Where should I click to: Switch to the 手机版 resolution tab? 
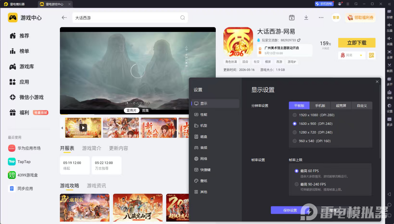click(320, 106)
